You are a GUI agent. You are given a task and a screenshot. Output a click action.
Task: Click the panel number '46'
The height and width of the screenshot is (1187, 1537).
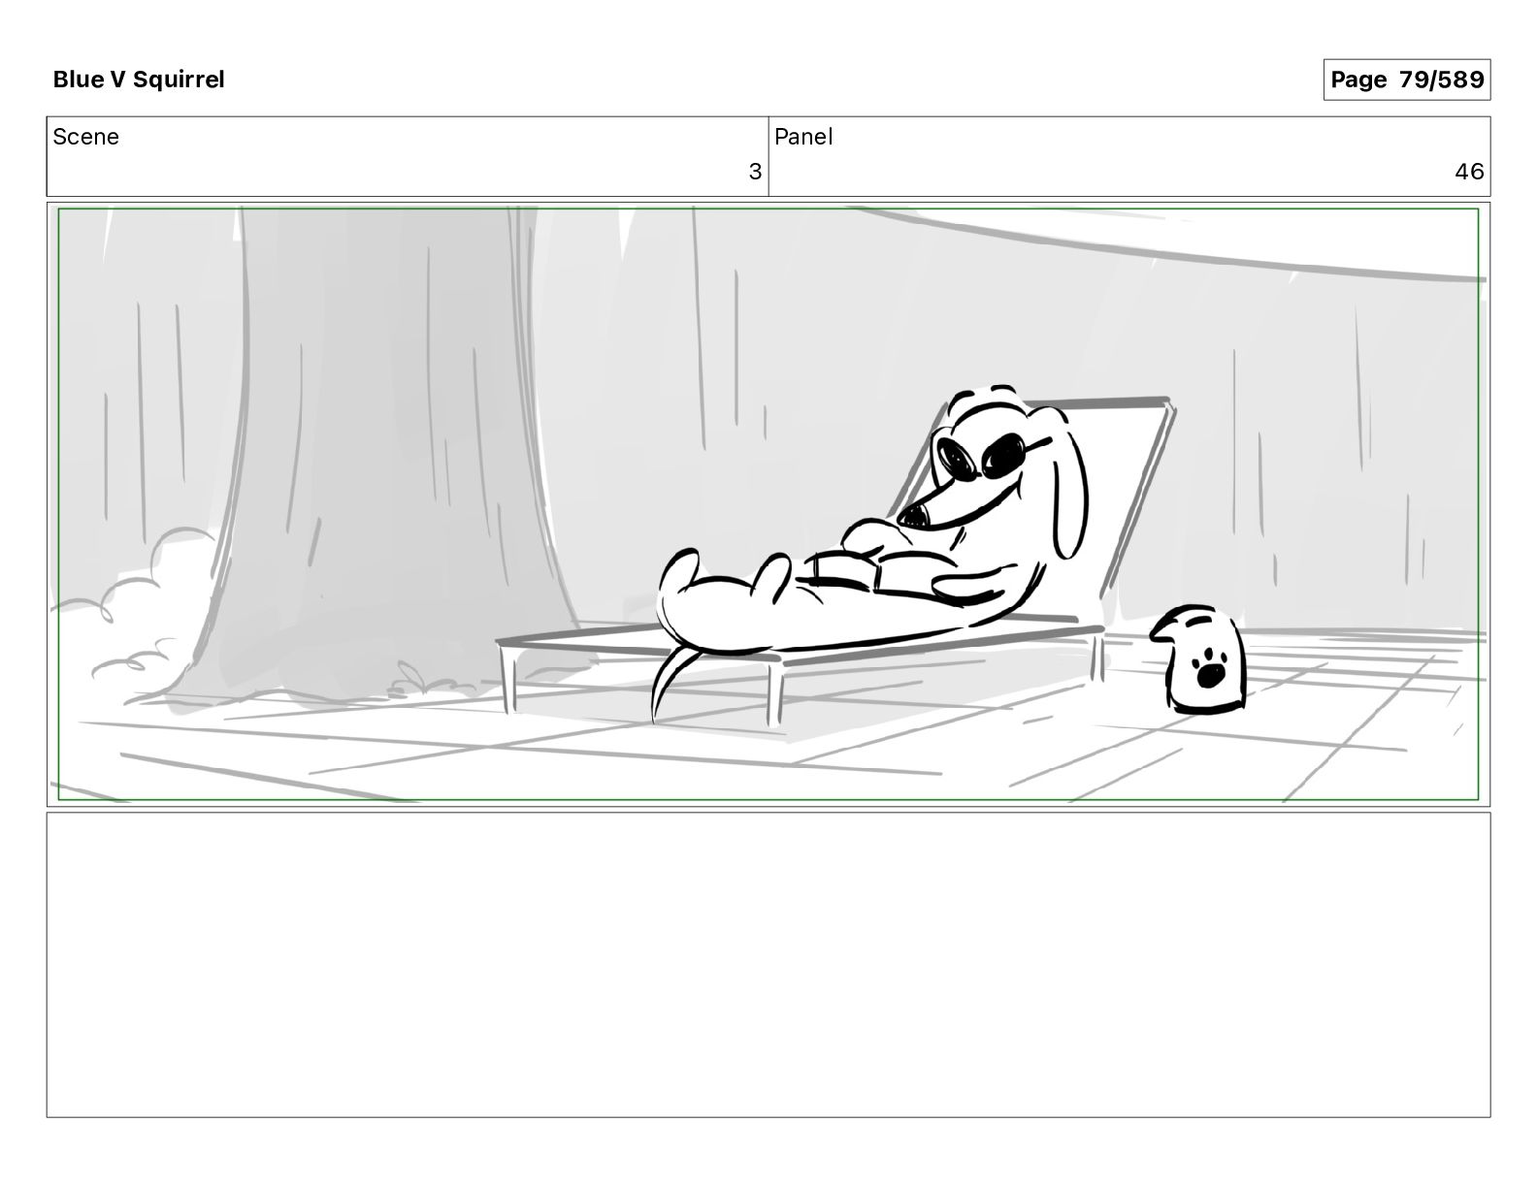click(x=1469, y=172)
